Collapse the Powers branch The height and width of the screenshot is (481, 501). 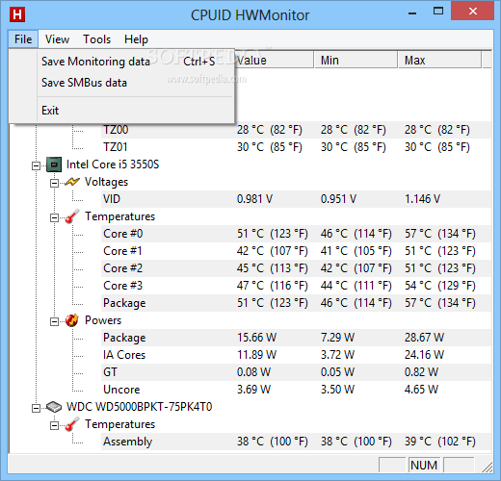click(54, 321)
